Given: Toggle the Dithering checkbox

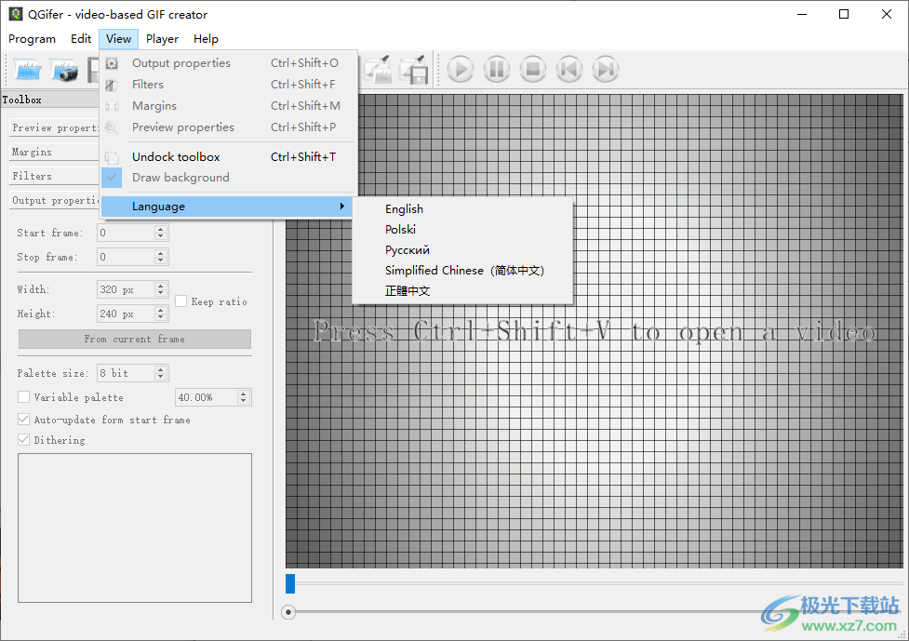Looking at the screenshot, I should (x=24, y=440).
